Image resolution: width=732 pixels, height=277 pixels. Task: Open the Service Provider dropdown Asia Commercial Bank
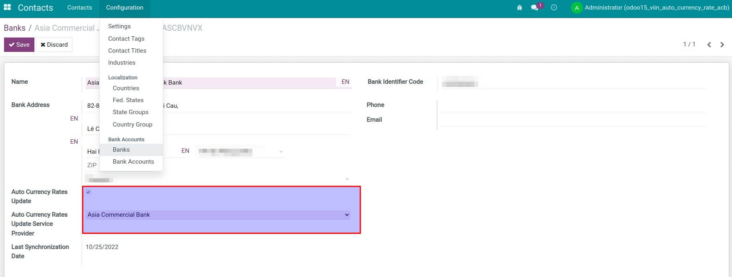point(218,215)
